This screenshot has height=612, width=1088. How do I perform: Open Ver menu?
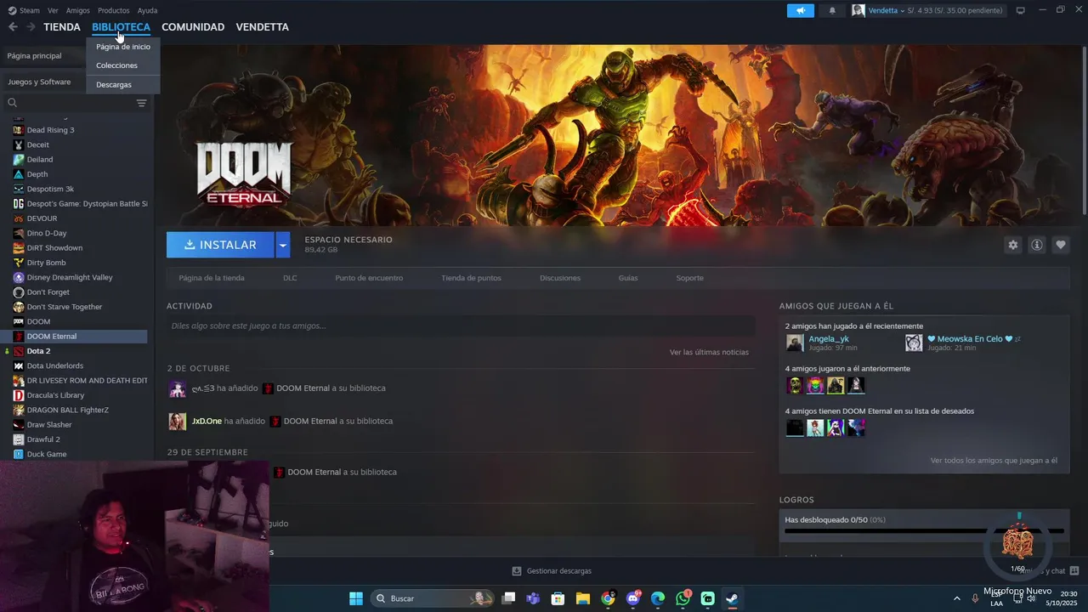53,10
